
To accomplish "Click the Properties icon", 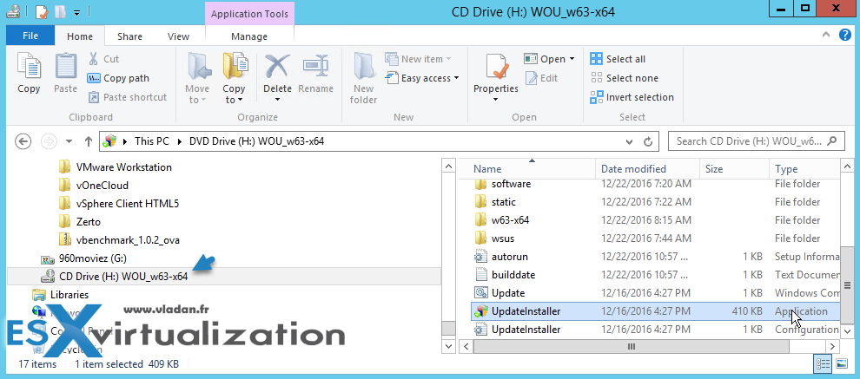I will pos(496,66).
